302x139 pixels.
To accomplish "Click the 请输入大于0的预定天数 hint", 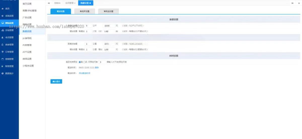I will pos(117,62).
